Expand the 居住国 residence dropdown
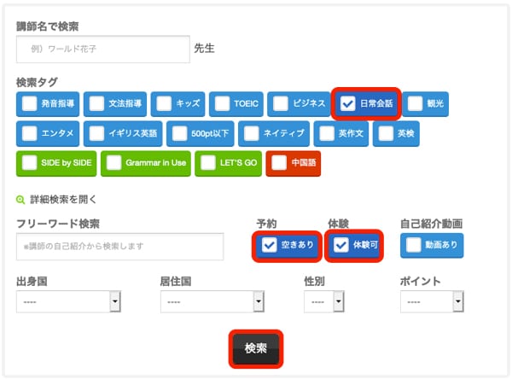 click(x=213, y=302)
